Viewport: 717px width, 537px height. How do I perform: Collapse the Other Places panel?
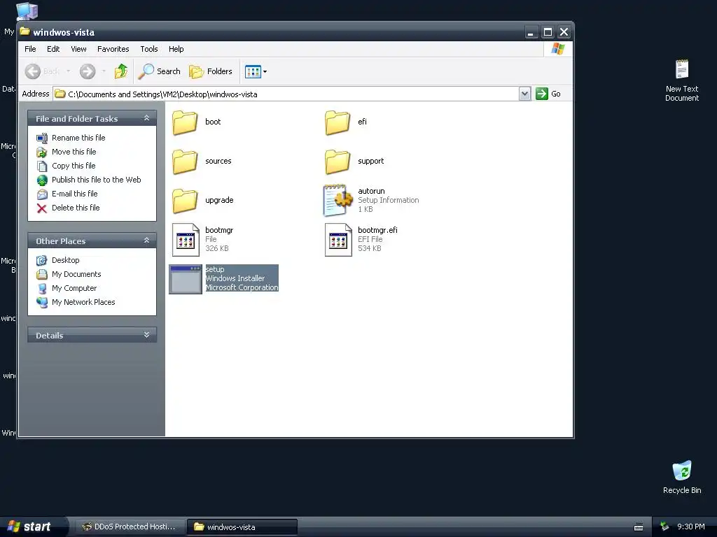point(146,241)
